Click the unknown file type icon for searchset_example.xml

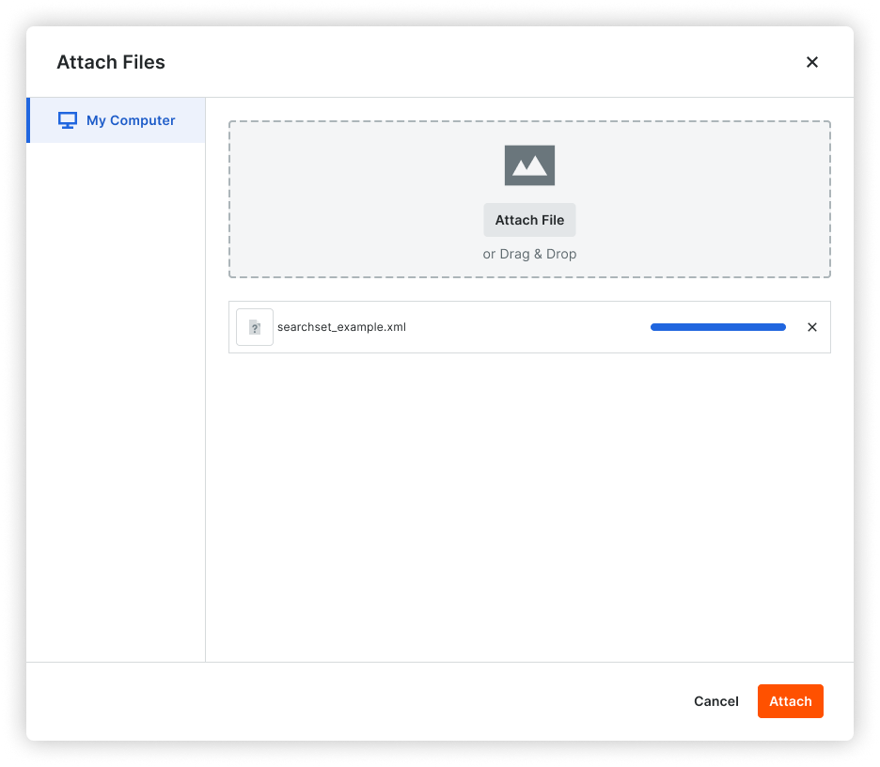(255, 327)
